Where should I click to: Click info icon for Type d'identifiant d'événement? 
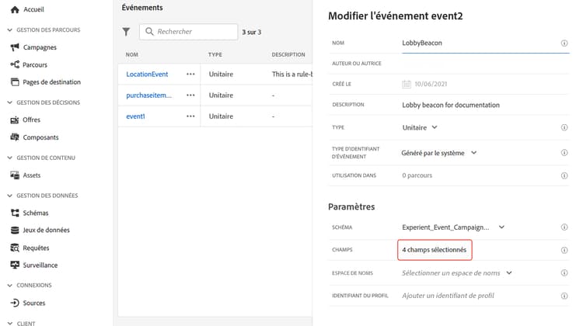tap(564, 153)
